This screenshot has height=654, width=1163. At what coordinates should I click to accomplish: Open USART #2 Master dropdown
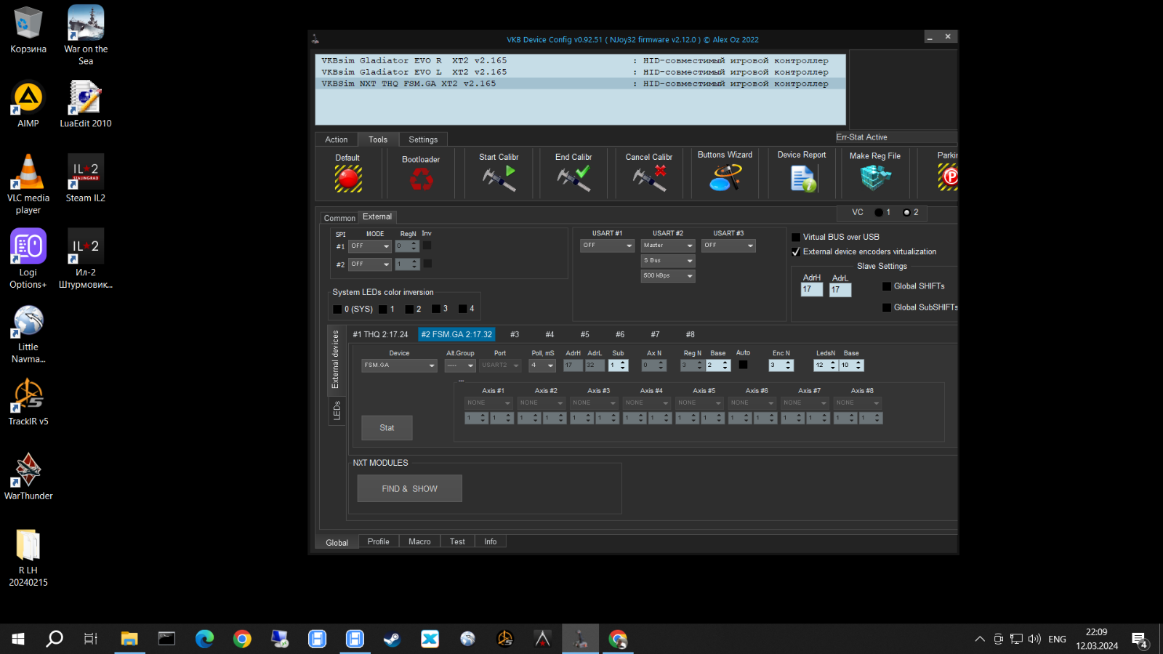point(668,246)
